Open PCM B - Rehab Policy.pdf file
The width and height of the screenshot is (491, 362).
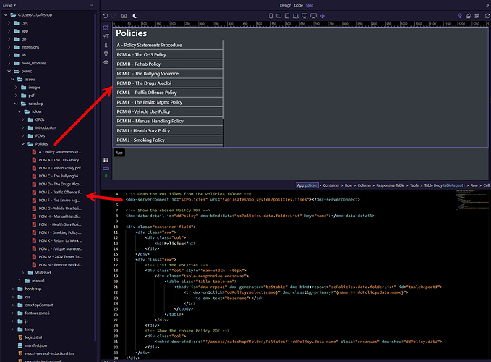[x=59, y=168]
